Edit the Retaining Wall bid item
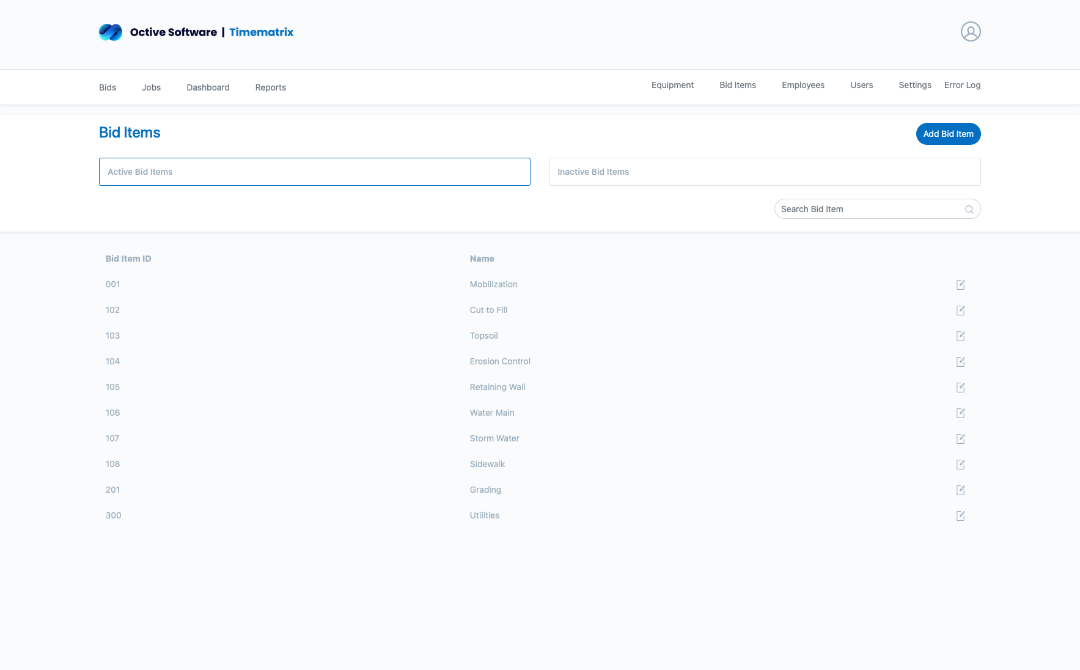The height and width of the screenshot is (670, 1080). pyautogui.click(x=960, y=388)
